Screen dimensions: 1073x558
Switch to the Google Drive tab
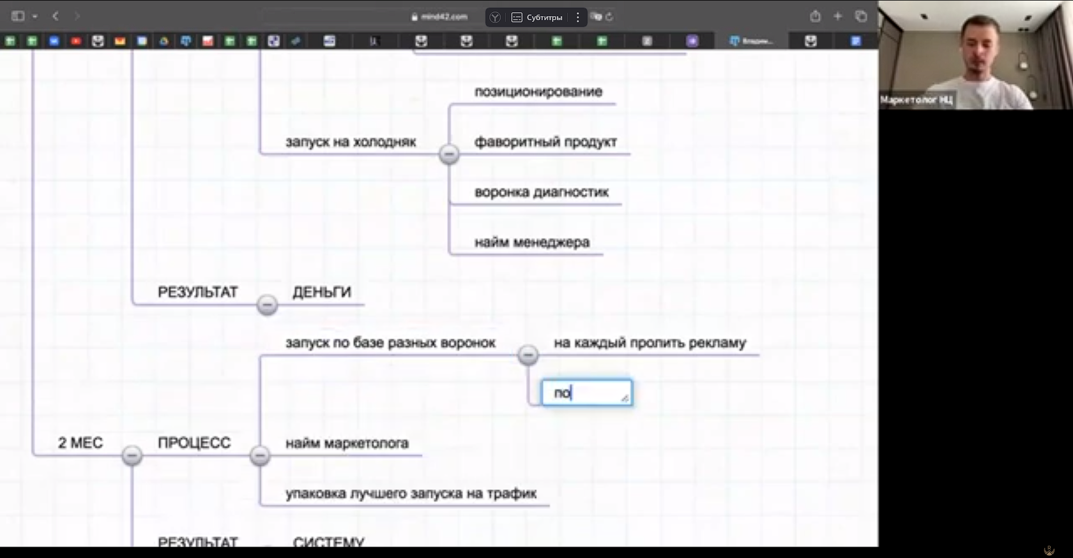point(164,41)
